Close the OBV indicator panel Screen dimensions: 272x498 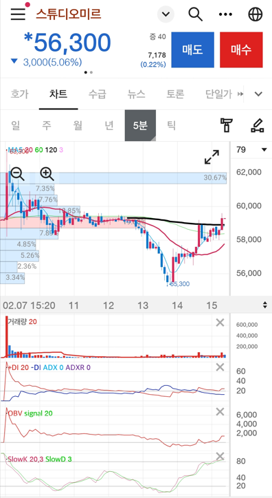[x=220, y=412]
